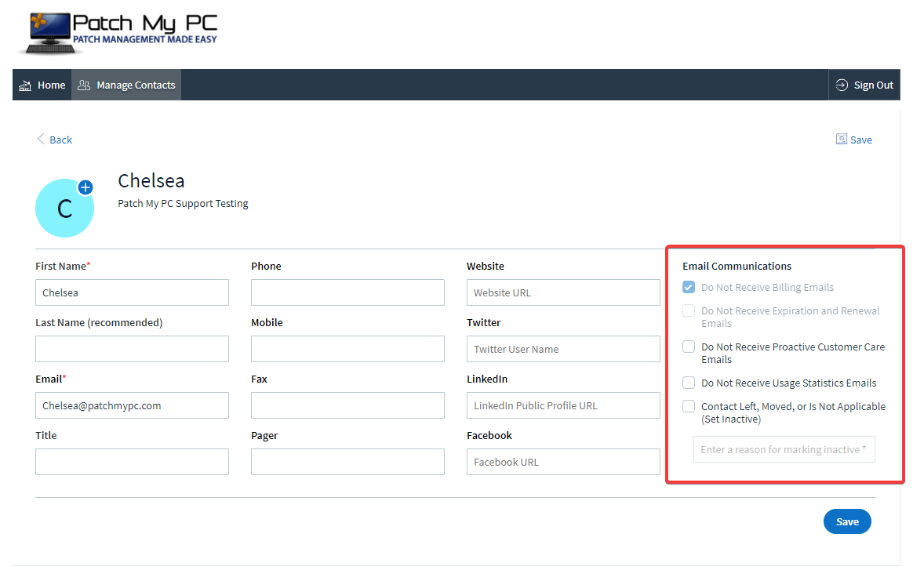The width and height of the screenshot is (913, 570).
Task: Click the Back chevron arrow icon
Action: 41,139
